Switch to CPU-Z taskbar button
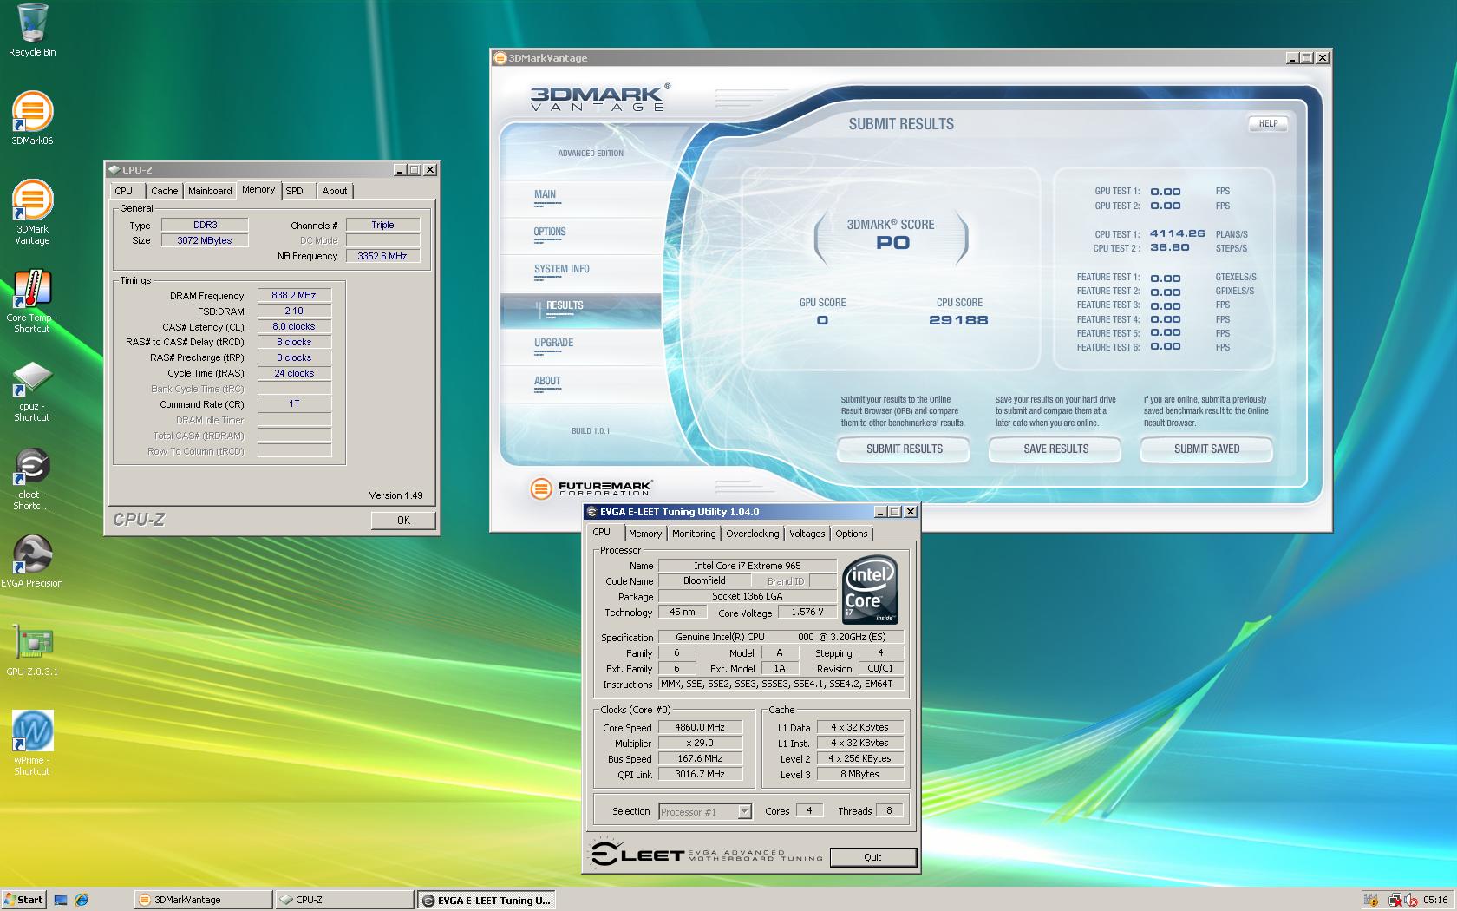The height and width of the screenshot is (911, 1457). click(345, 900)
